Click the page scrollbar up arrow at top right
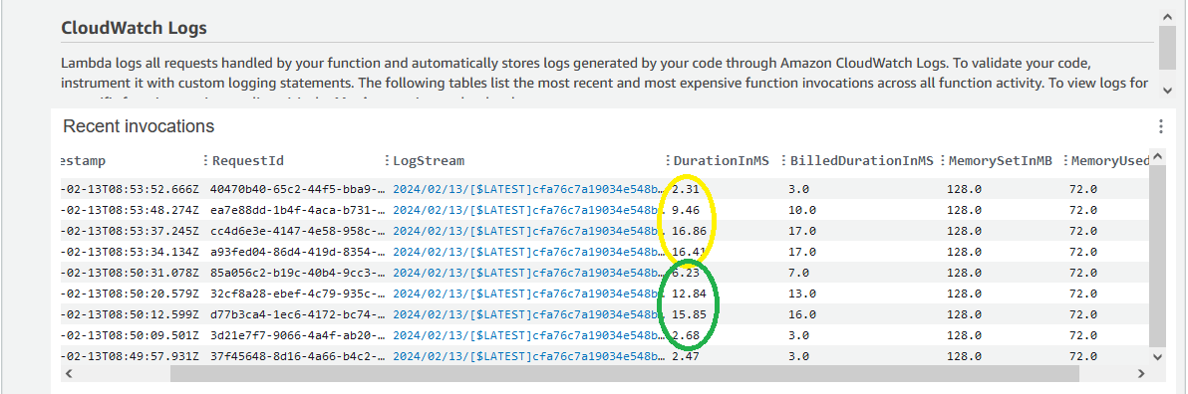The image size is (1188, 394). click(x=1167, y=17)
